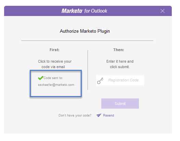
Task: Click the 'Then:' step label
Action: coord(119,50)
